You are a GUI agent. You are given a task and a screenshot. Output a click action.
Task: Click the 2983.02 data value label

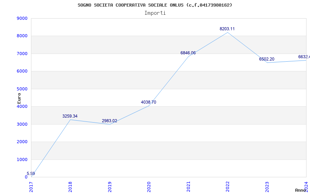[x=110, y=121]
